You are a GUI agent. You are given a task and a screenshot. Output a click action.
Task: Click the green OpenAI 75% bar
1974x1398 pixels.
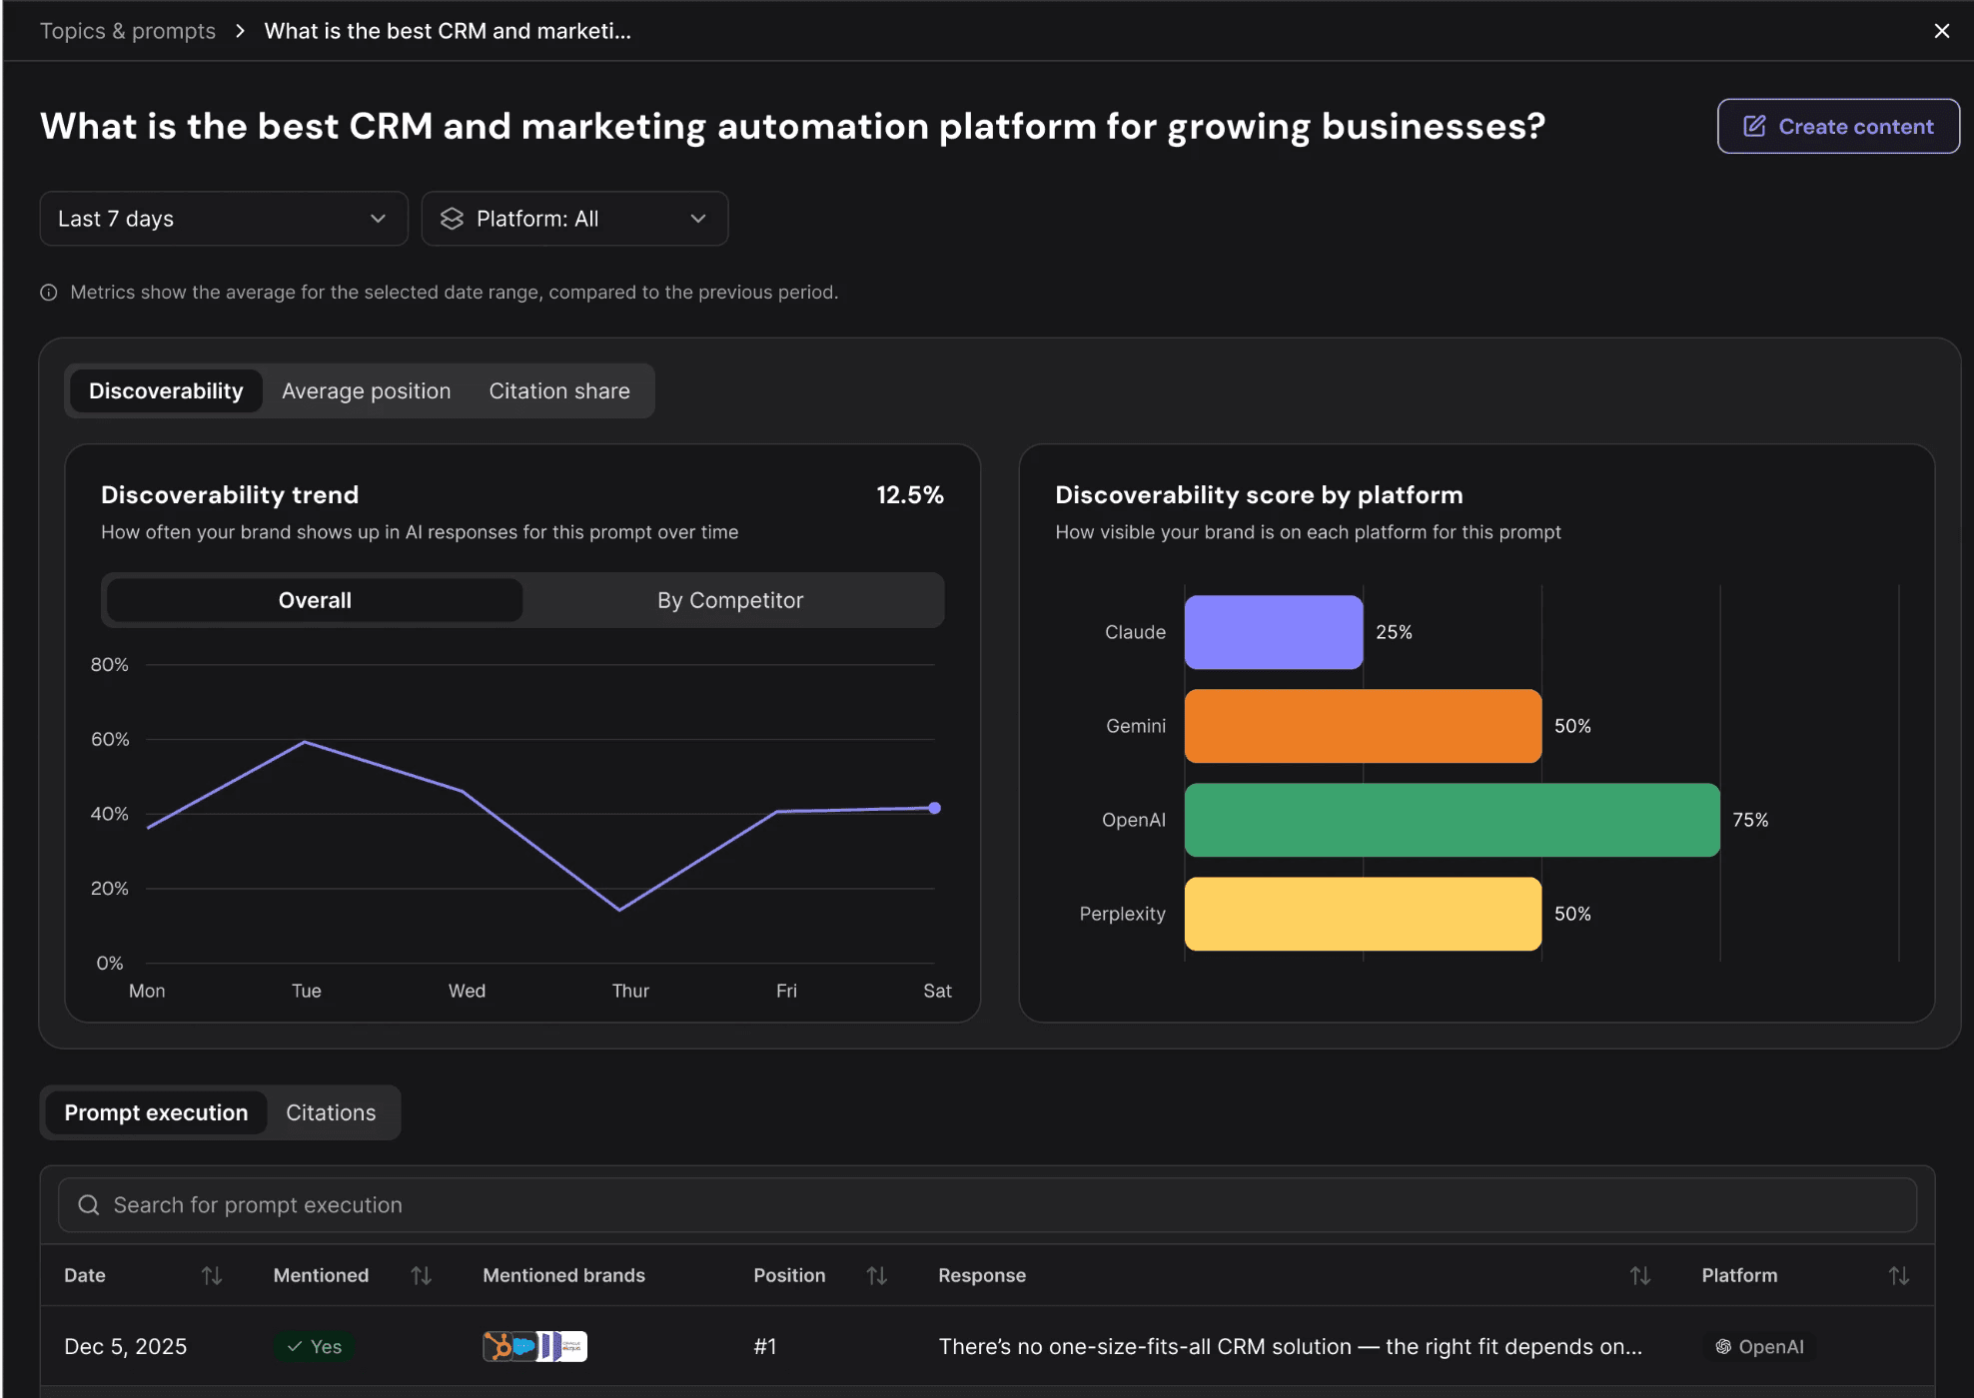pyautogui.click(x=1451, y=820)
